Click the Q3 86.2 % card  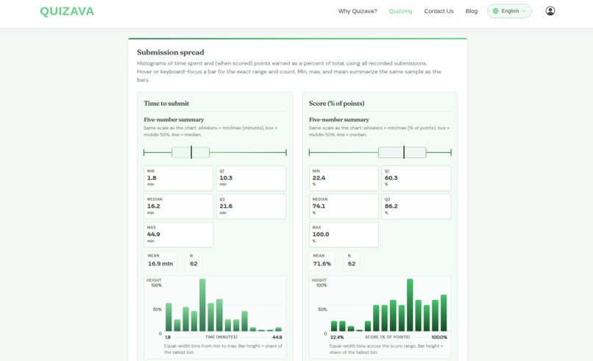pos(416,207)
